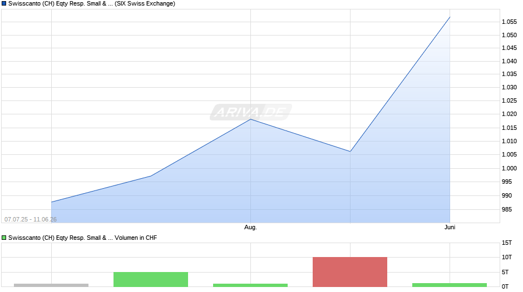This screenshot has width=523, height=292.
Task: Click the tall green volume bar near 5T
Action: (151, 279)
